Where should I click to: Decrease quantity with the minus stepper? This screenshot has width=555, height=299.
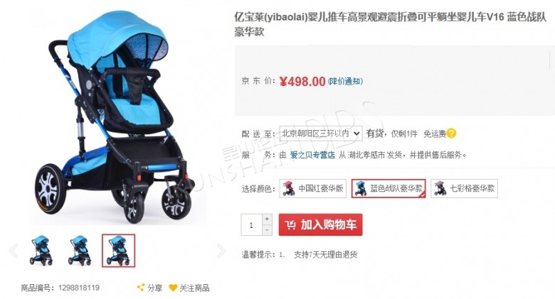click(267, 230)
